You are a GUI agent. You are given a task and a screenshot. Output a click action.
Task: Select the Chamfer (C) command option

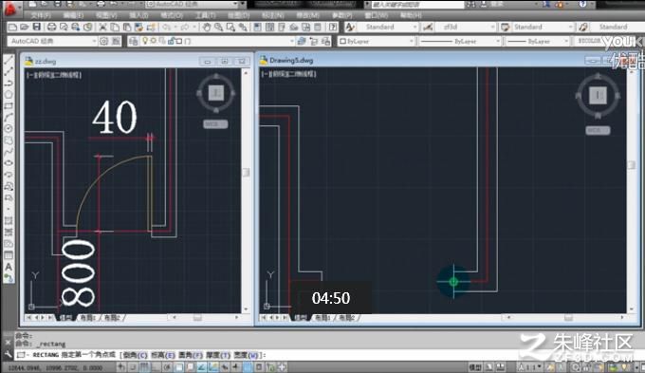click(x=135, y=355)
